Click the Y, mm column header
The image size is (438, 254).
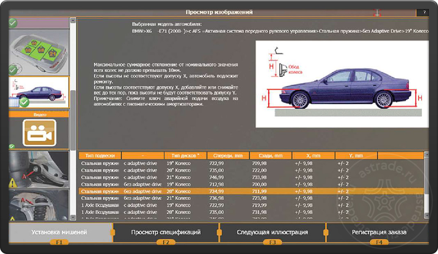coord(356,156)
